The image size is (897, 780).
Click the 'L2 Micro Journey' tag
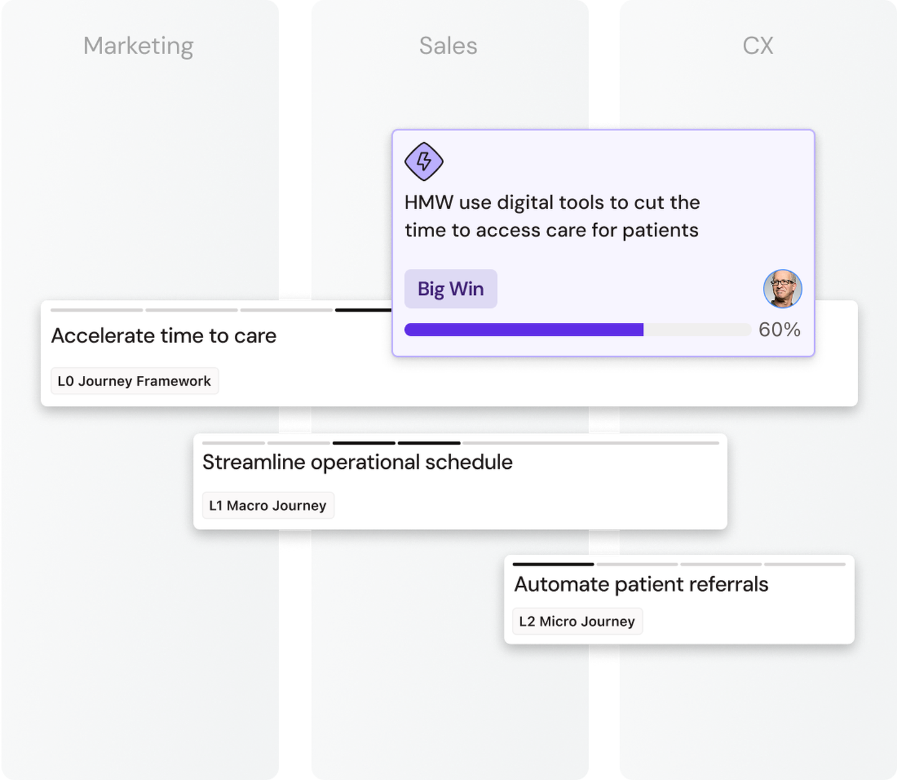pos(577,621)
